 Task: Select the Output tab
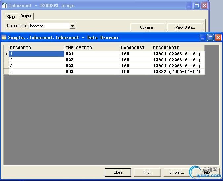pos(26,16)
